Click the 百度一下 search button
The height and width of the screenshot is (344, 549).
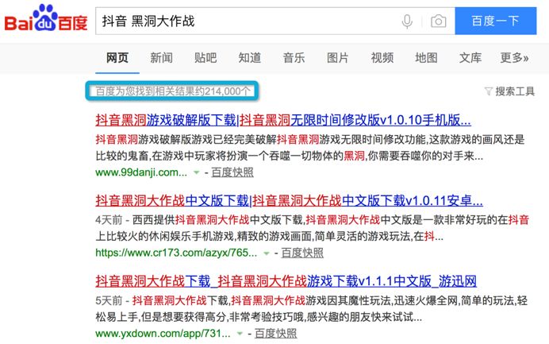click(x=495, y=21)
